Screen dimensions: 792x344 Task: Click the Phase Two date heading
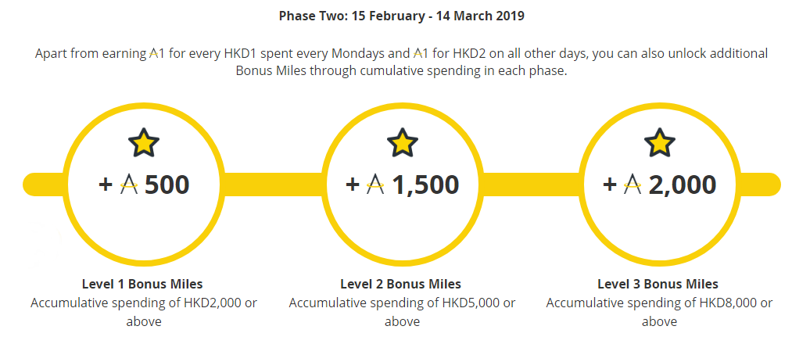tap(402, 16)
